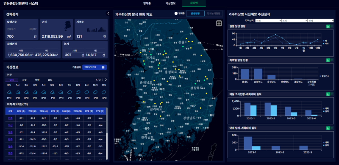Select the 강수 weather tab

coord(25,80)
